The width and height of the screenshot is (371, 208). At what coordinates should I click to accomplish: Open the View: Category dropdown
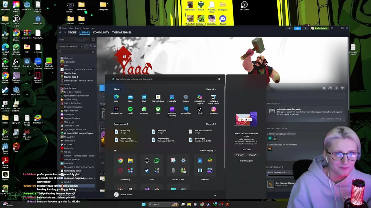(x=208, y=151)
